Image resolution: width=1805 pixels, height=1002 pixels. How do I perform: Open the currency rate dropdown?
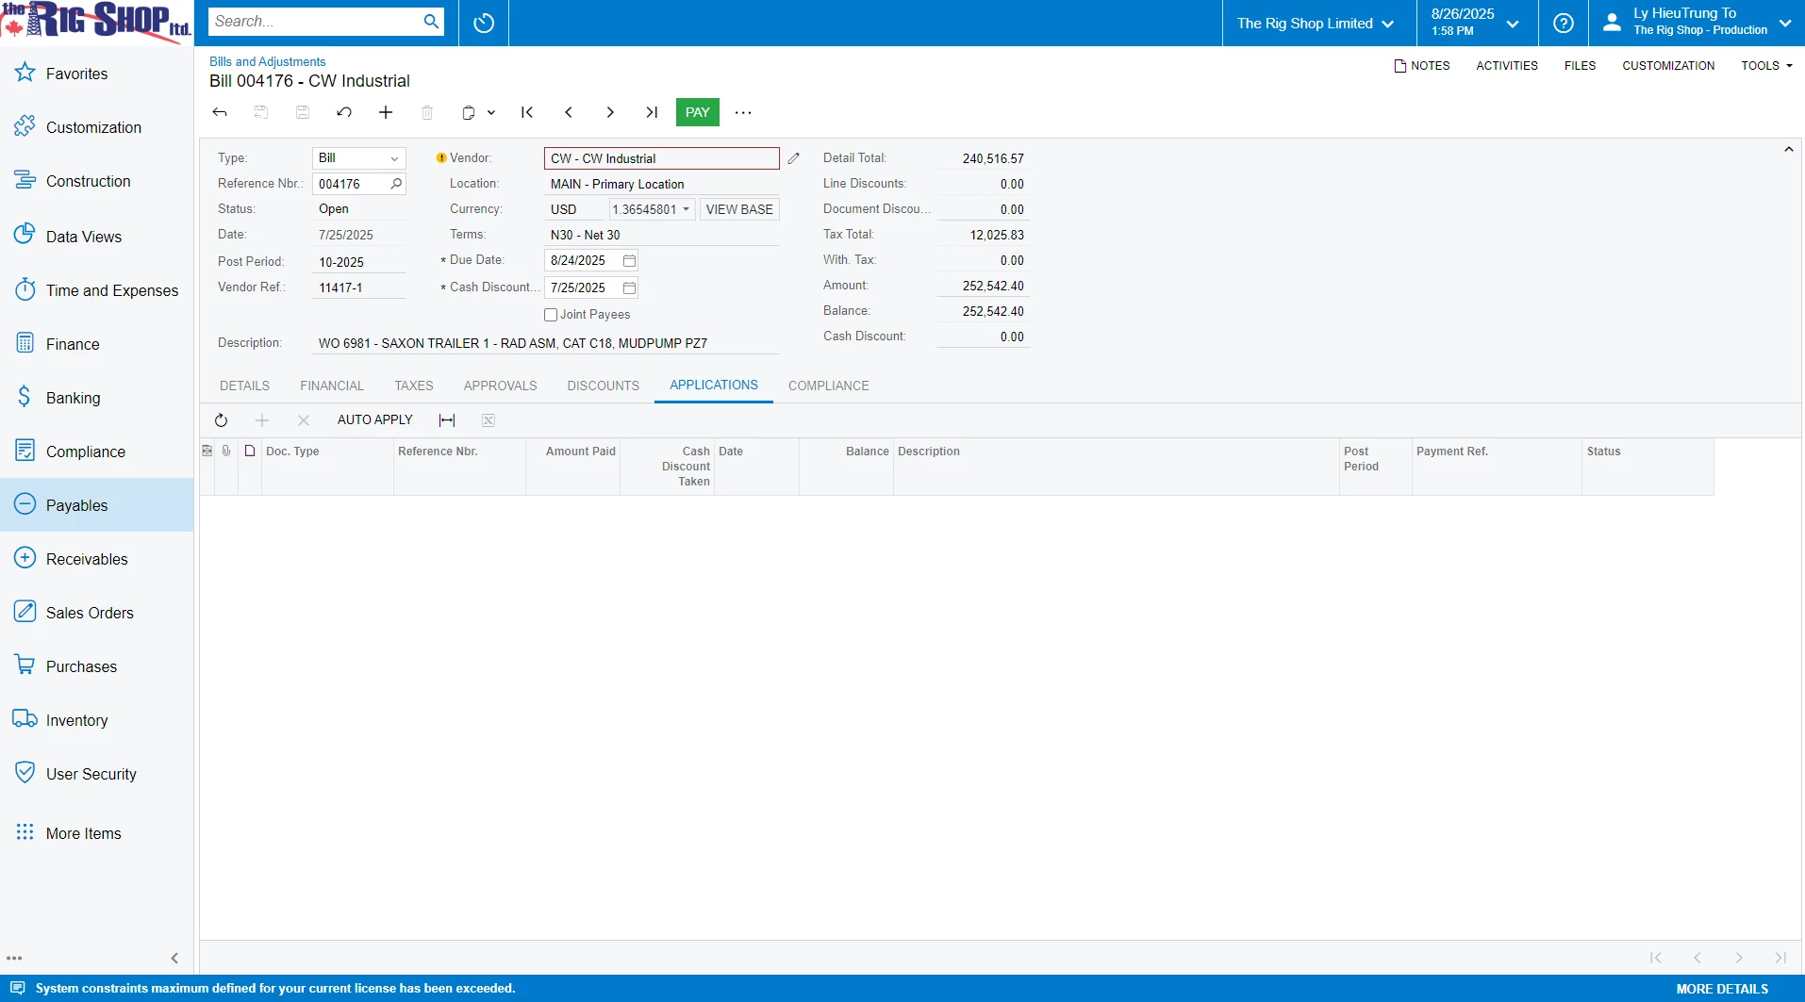(686, 209)
